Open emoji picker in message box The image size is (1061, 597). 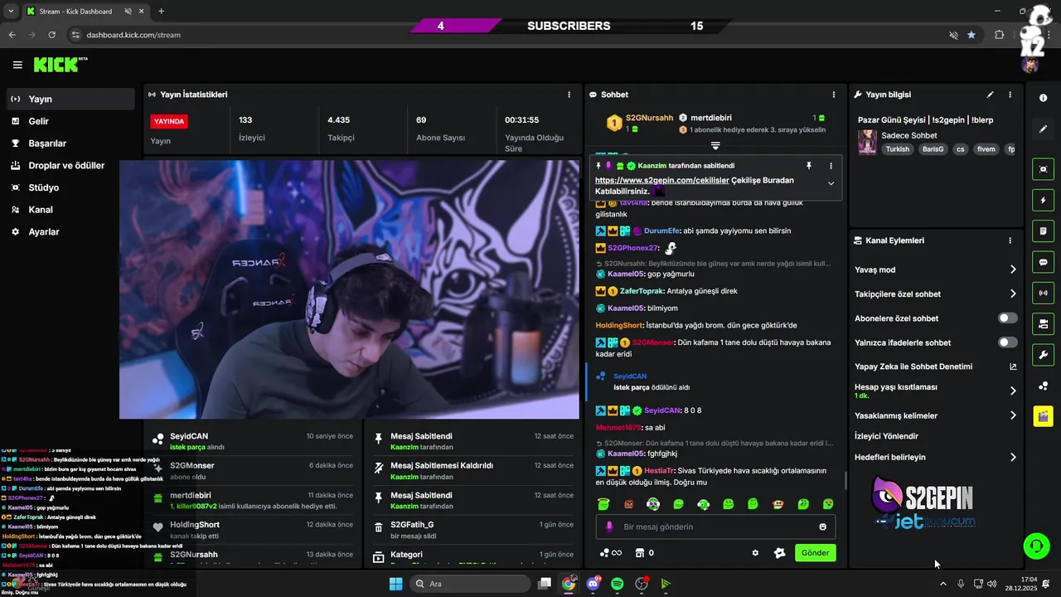(822, 527)
